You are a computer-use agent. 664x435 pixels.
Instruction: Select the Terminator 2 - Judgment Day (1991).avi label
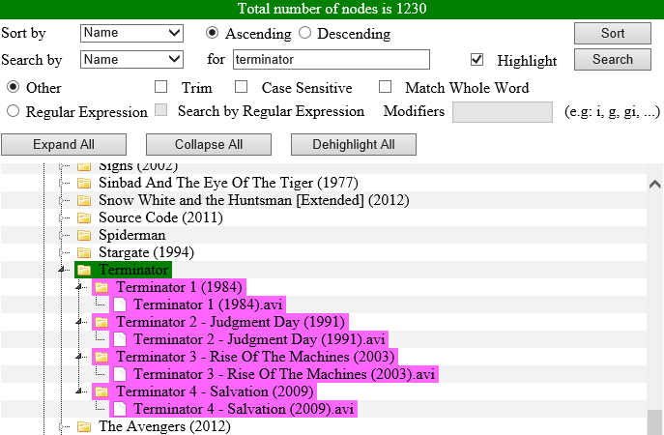click(x=260, y=339)
